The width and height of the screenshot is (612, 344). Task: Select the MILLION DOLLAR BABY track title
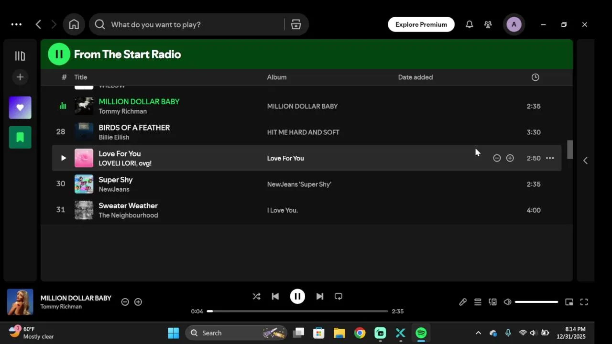(x=139, y=101)
